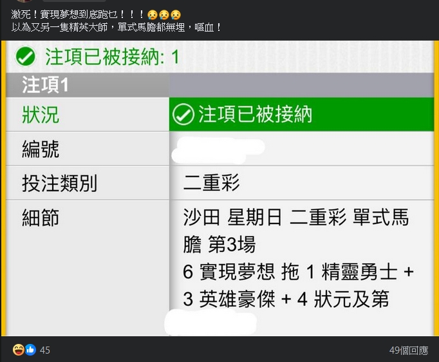Click the last crying emoji in post text

pos(176,14)
